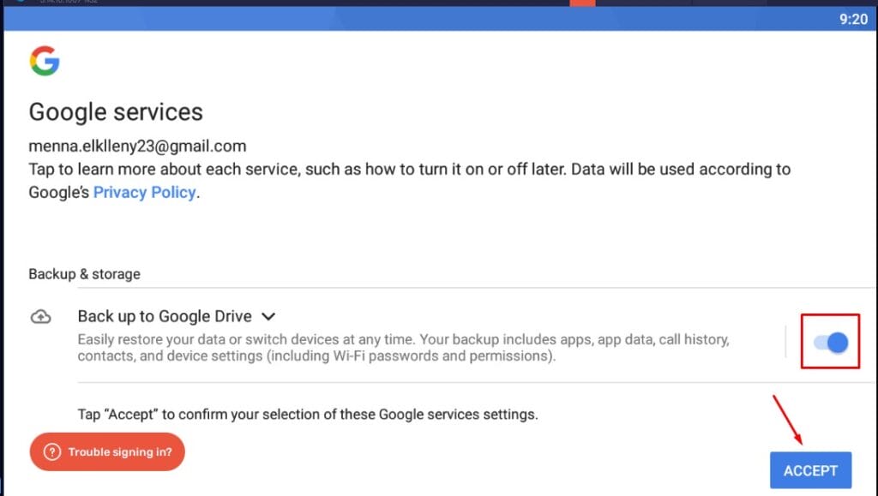Image resolution: width=878 pixels, height=496 pixels.
Task: Click the menna.elklleny23@gmail.com account text
Action: click(137, 146)
